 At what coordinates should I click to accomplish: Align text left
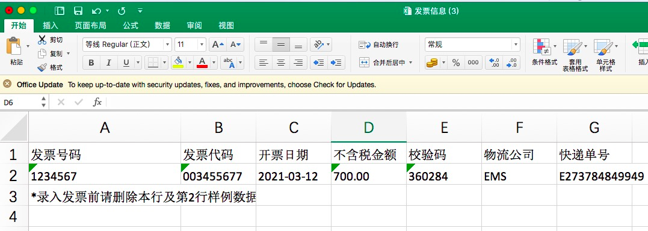tap(264, 63)
